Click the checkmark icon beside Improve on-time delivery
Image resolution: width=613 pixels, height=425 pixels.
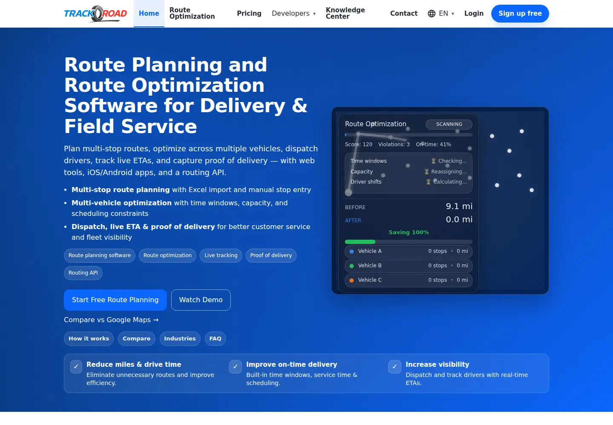tap(235, 366)
